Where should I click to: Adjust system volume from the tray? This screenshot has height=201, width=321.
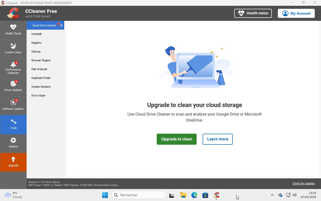click(x=294, y=195)
